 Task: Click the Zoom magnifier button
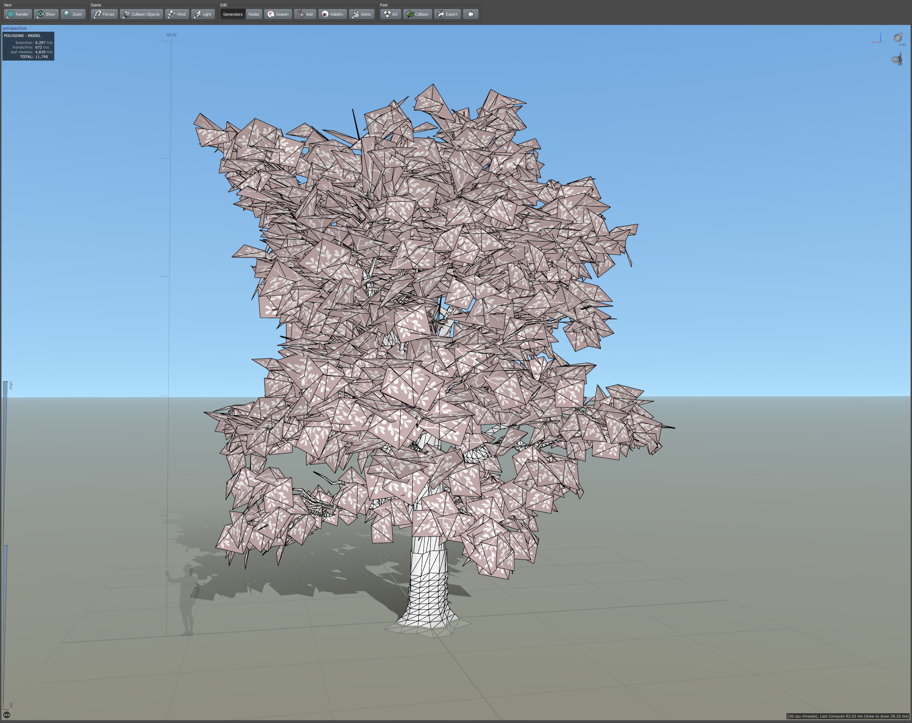[x=73, y=14]
